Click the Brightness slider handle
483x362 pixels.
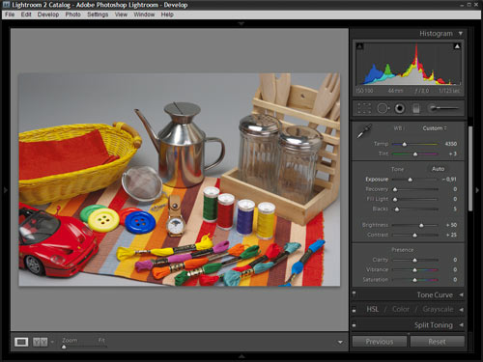[x=421, y=225]
